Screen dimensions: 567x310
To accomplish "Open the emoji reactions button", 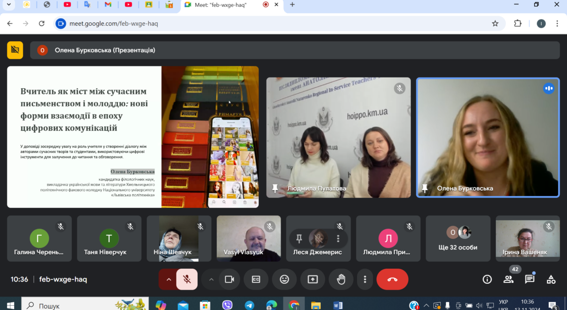I will [x=284, y=279].
